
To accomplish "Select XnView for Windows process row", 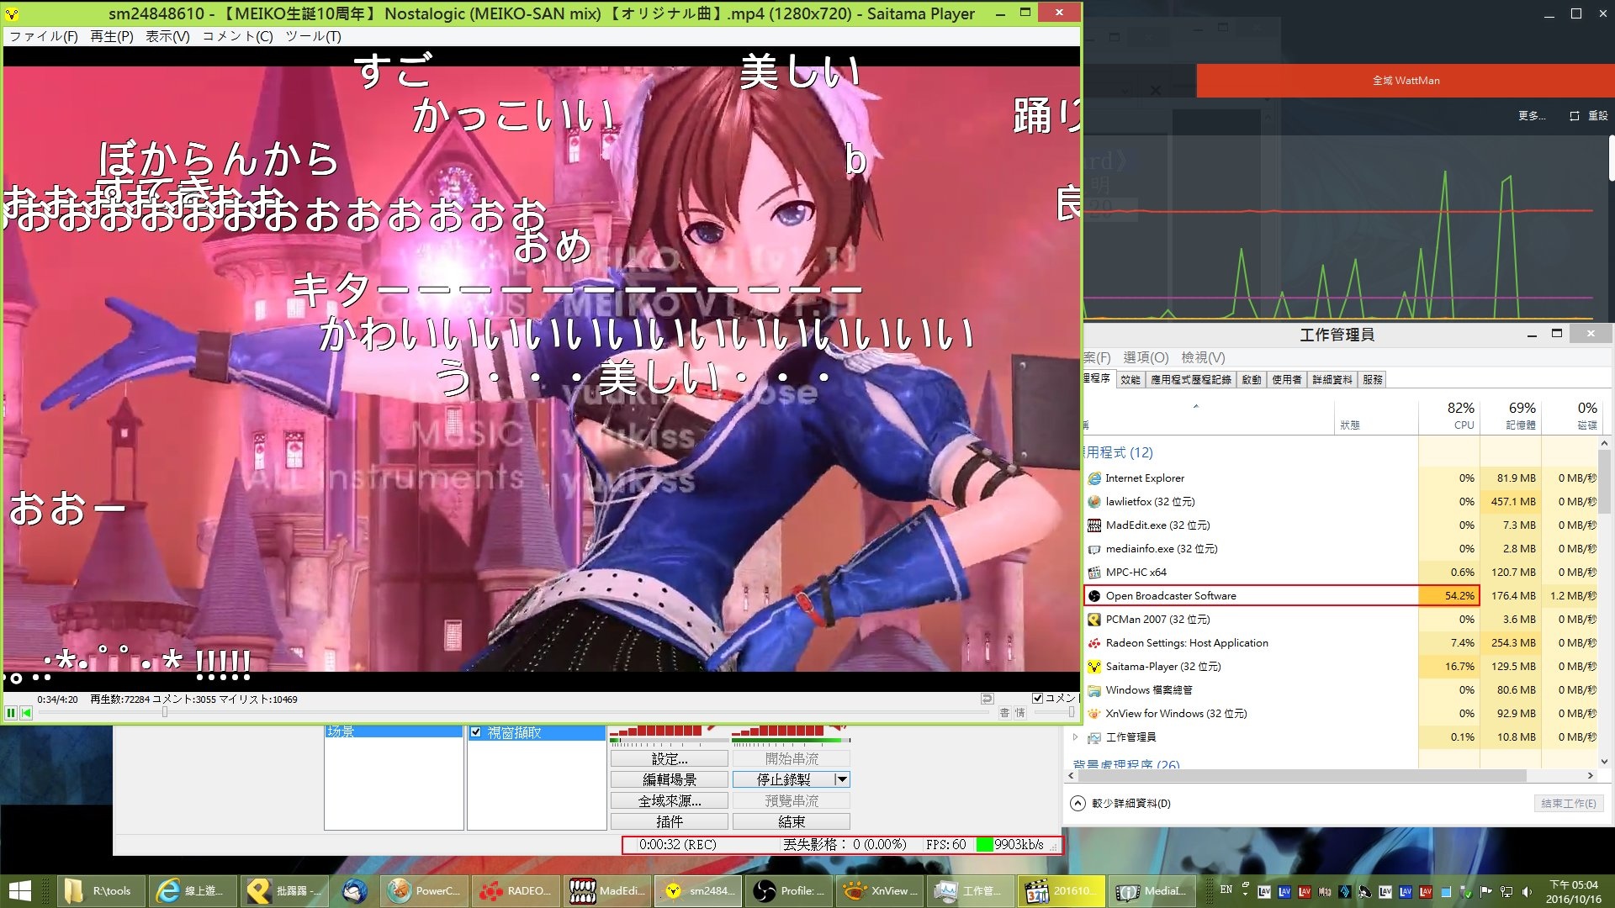I will point(1342,714).
